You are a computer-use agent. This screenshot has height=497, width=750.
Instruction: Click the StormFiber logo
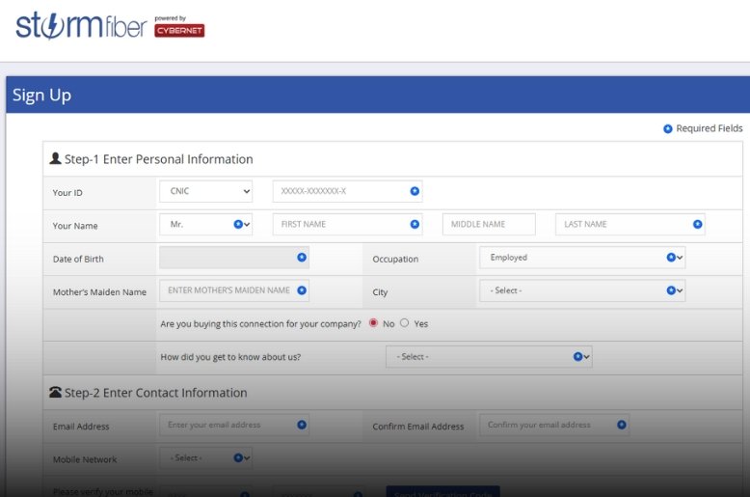coord(81,25)
